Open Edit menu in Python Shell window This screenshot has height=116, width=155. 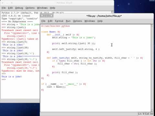[x=10, y=8]
